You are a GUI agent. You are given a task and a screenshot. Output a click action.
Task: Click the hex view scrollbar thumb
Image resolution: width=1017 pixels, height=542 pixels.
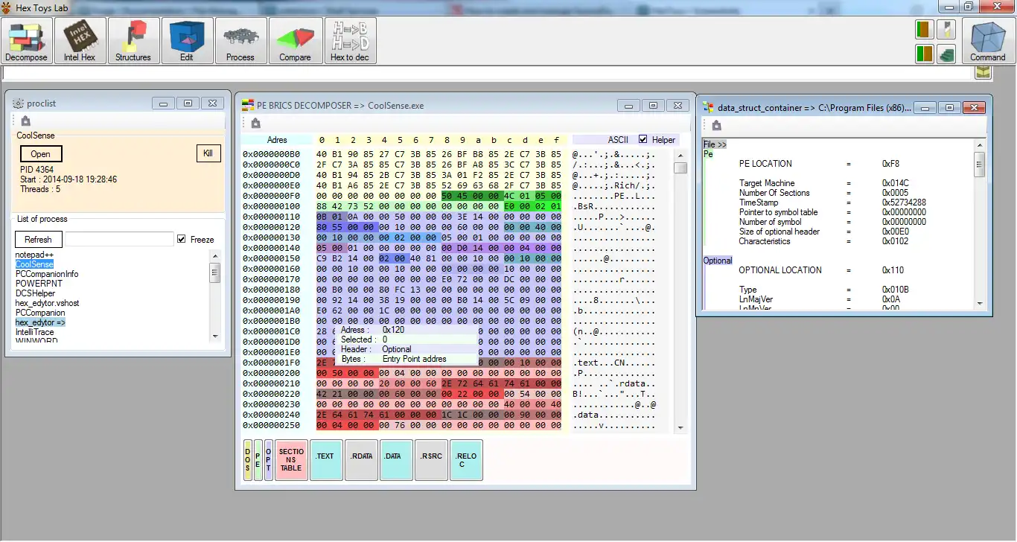[680, 168]
